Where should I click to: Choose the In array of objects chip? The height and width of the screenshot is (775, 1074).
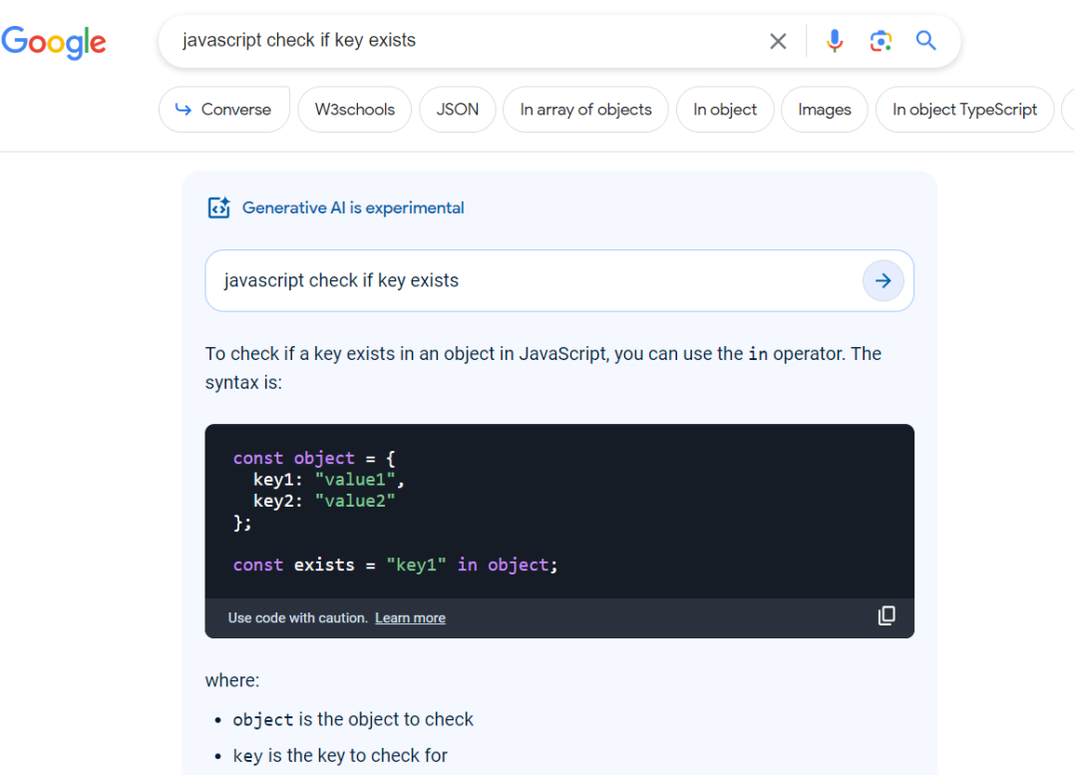(x=585, y=110)
